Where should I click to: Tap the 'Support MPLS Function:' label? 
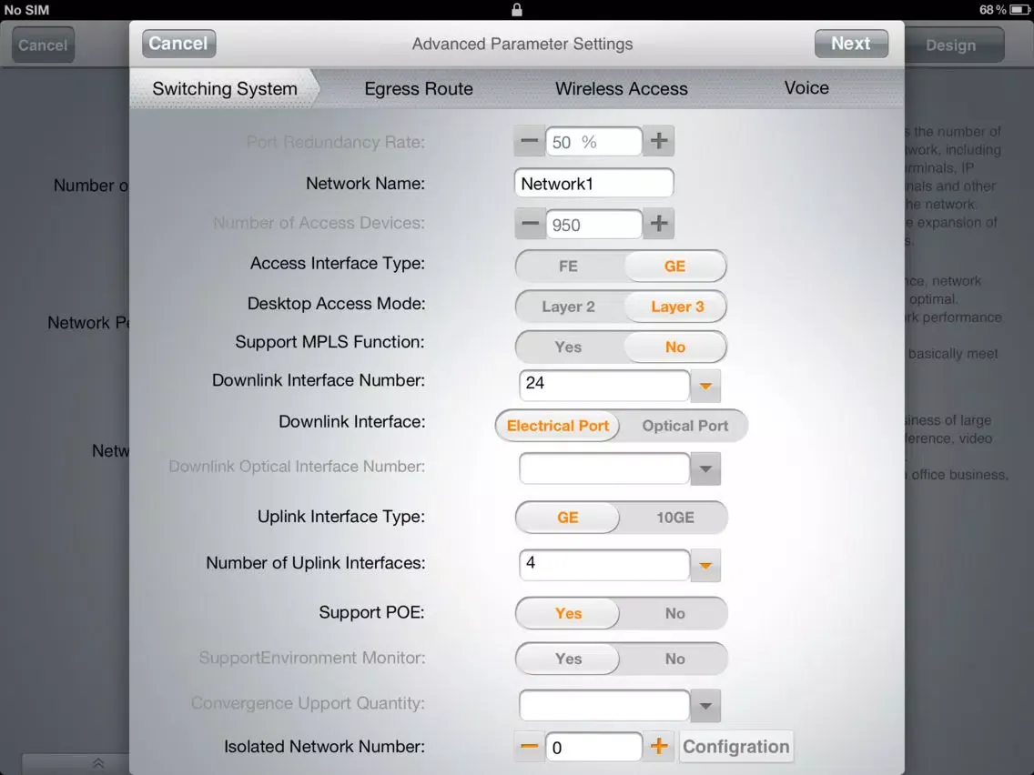click(329, 341)
